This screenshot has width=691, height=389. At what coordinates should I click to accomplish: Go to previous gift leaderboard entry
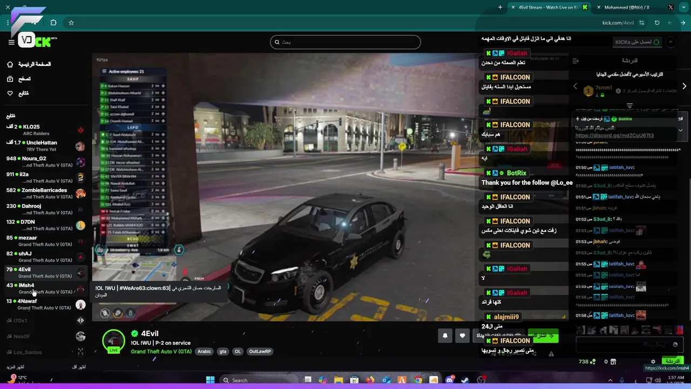pos(575,86)
